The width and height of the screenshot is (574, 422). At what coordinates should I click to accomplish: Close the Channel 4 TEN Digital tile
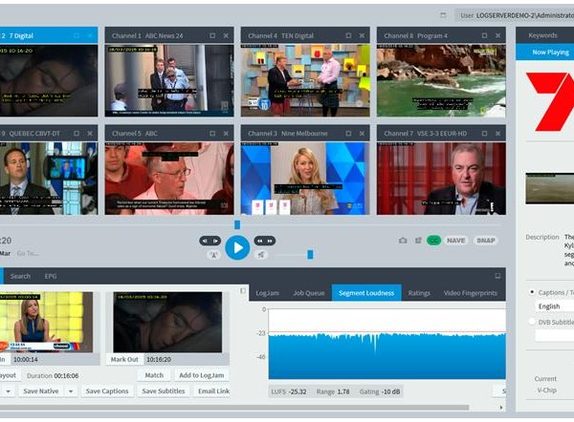[362, 35]
